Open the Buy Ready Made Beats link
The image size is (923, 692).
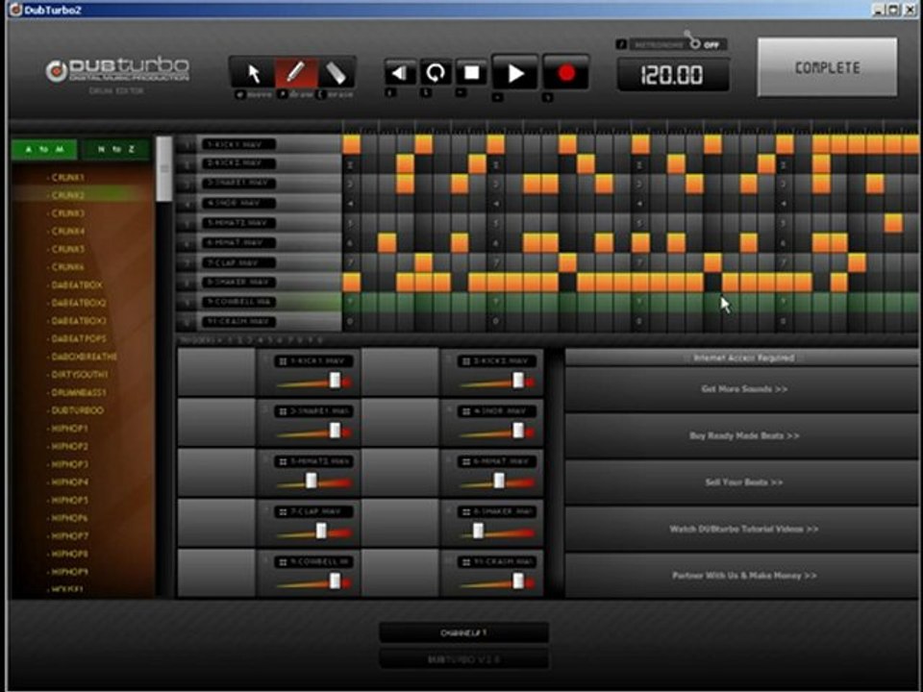(x=743, y=436)
